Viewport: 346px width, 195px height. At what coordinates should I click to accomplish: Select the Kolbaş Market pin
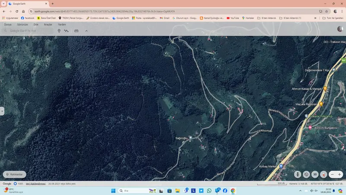tap(281, 166)
